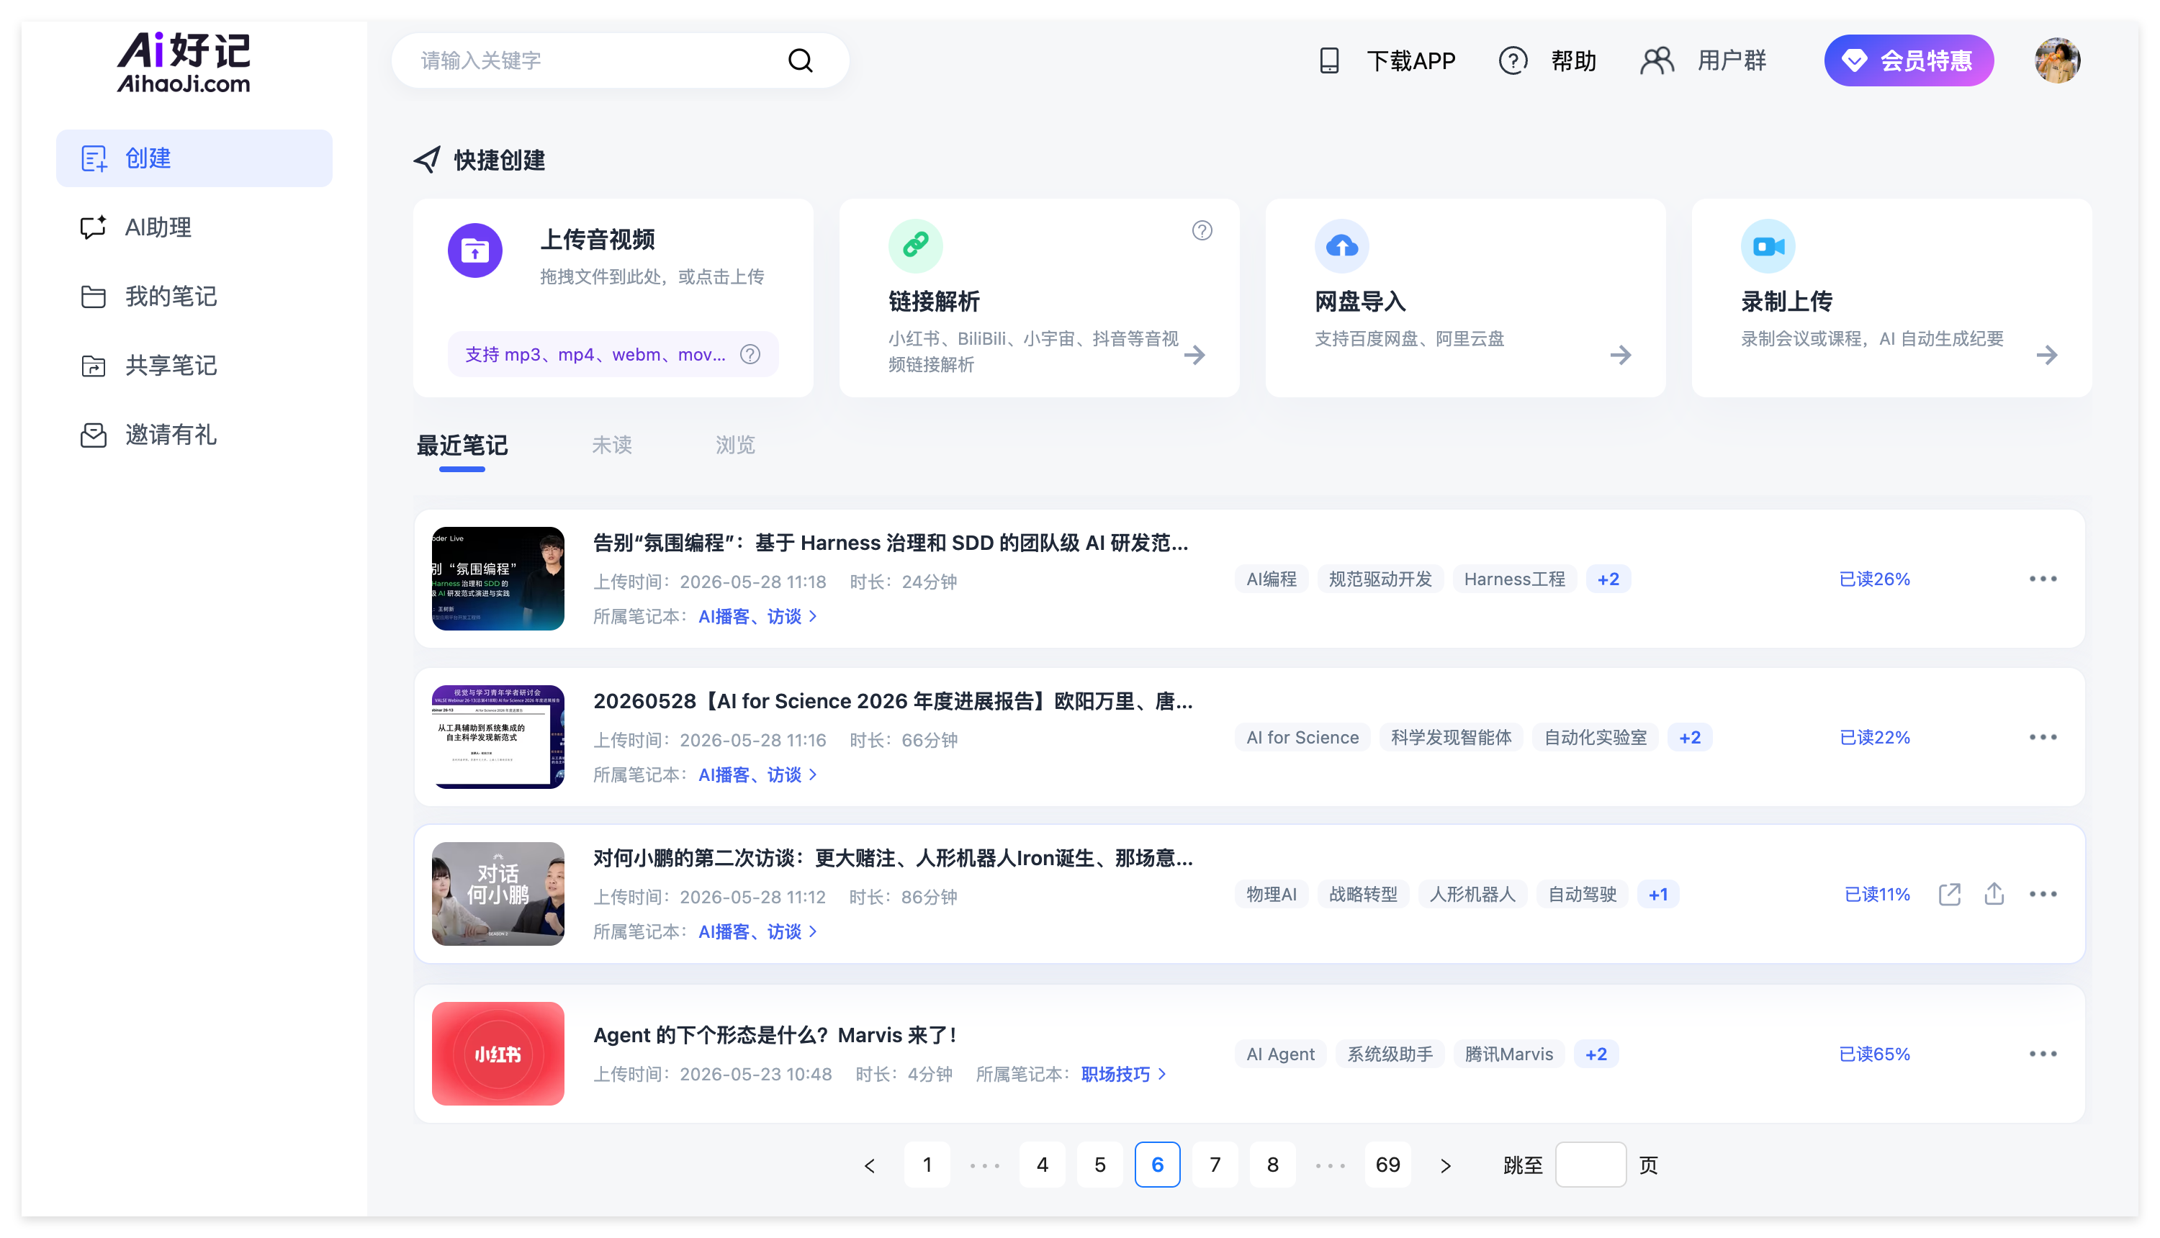Open more options for AI for Science note

(x=2043, y=737)
